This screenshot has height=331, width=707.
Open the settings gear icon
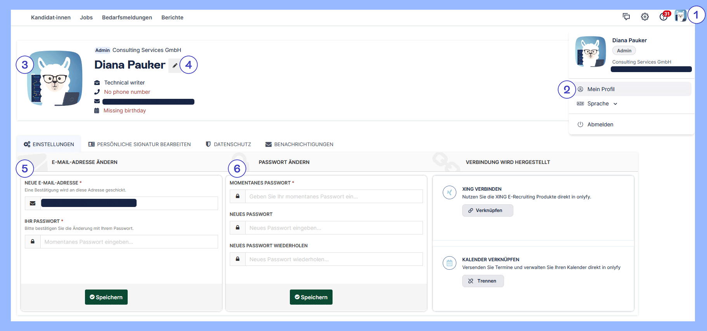tap(645, 17)
